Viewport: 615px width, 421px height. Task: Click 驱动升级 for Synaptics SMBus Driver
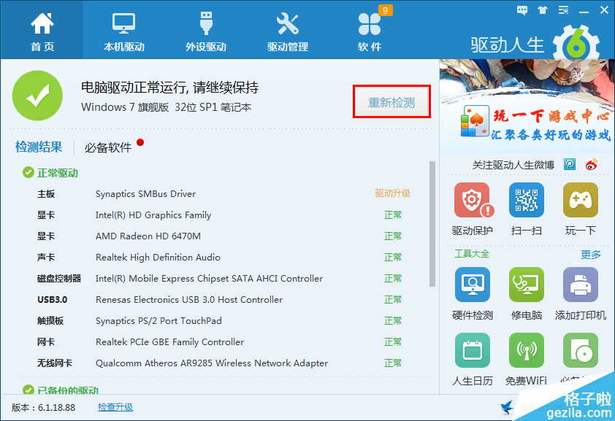392,193
